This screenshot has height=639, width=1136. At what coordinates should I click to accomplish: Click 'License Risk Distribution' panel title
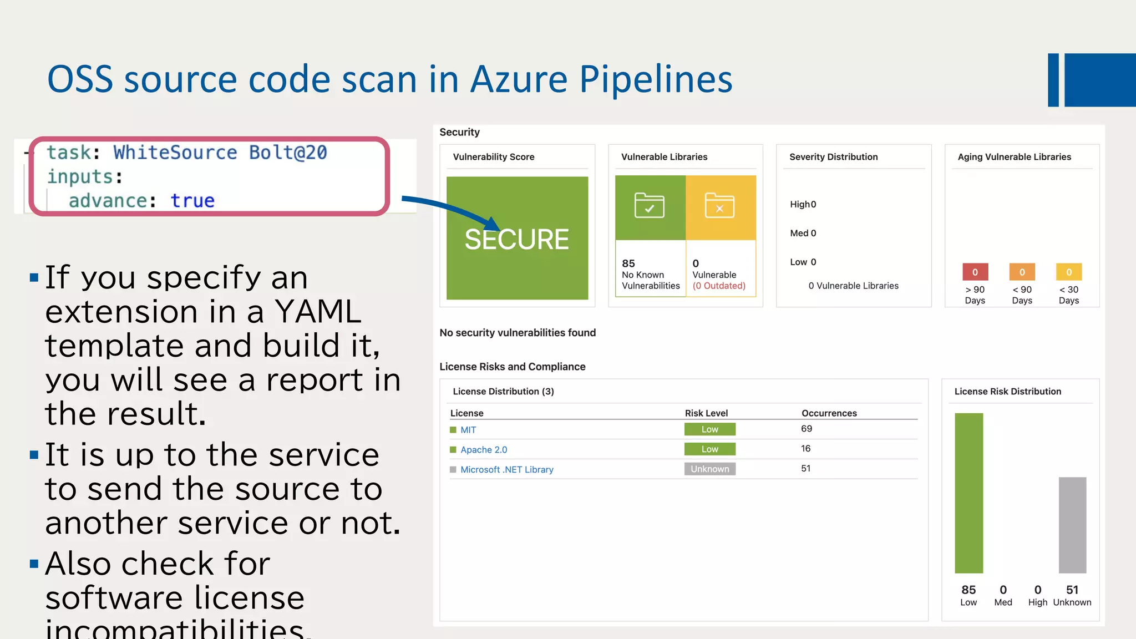[x=1007, y=392]
